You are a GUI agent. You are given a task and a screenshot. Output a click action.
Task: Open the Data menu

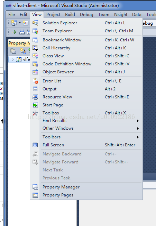[x=137, y=15]
